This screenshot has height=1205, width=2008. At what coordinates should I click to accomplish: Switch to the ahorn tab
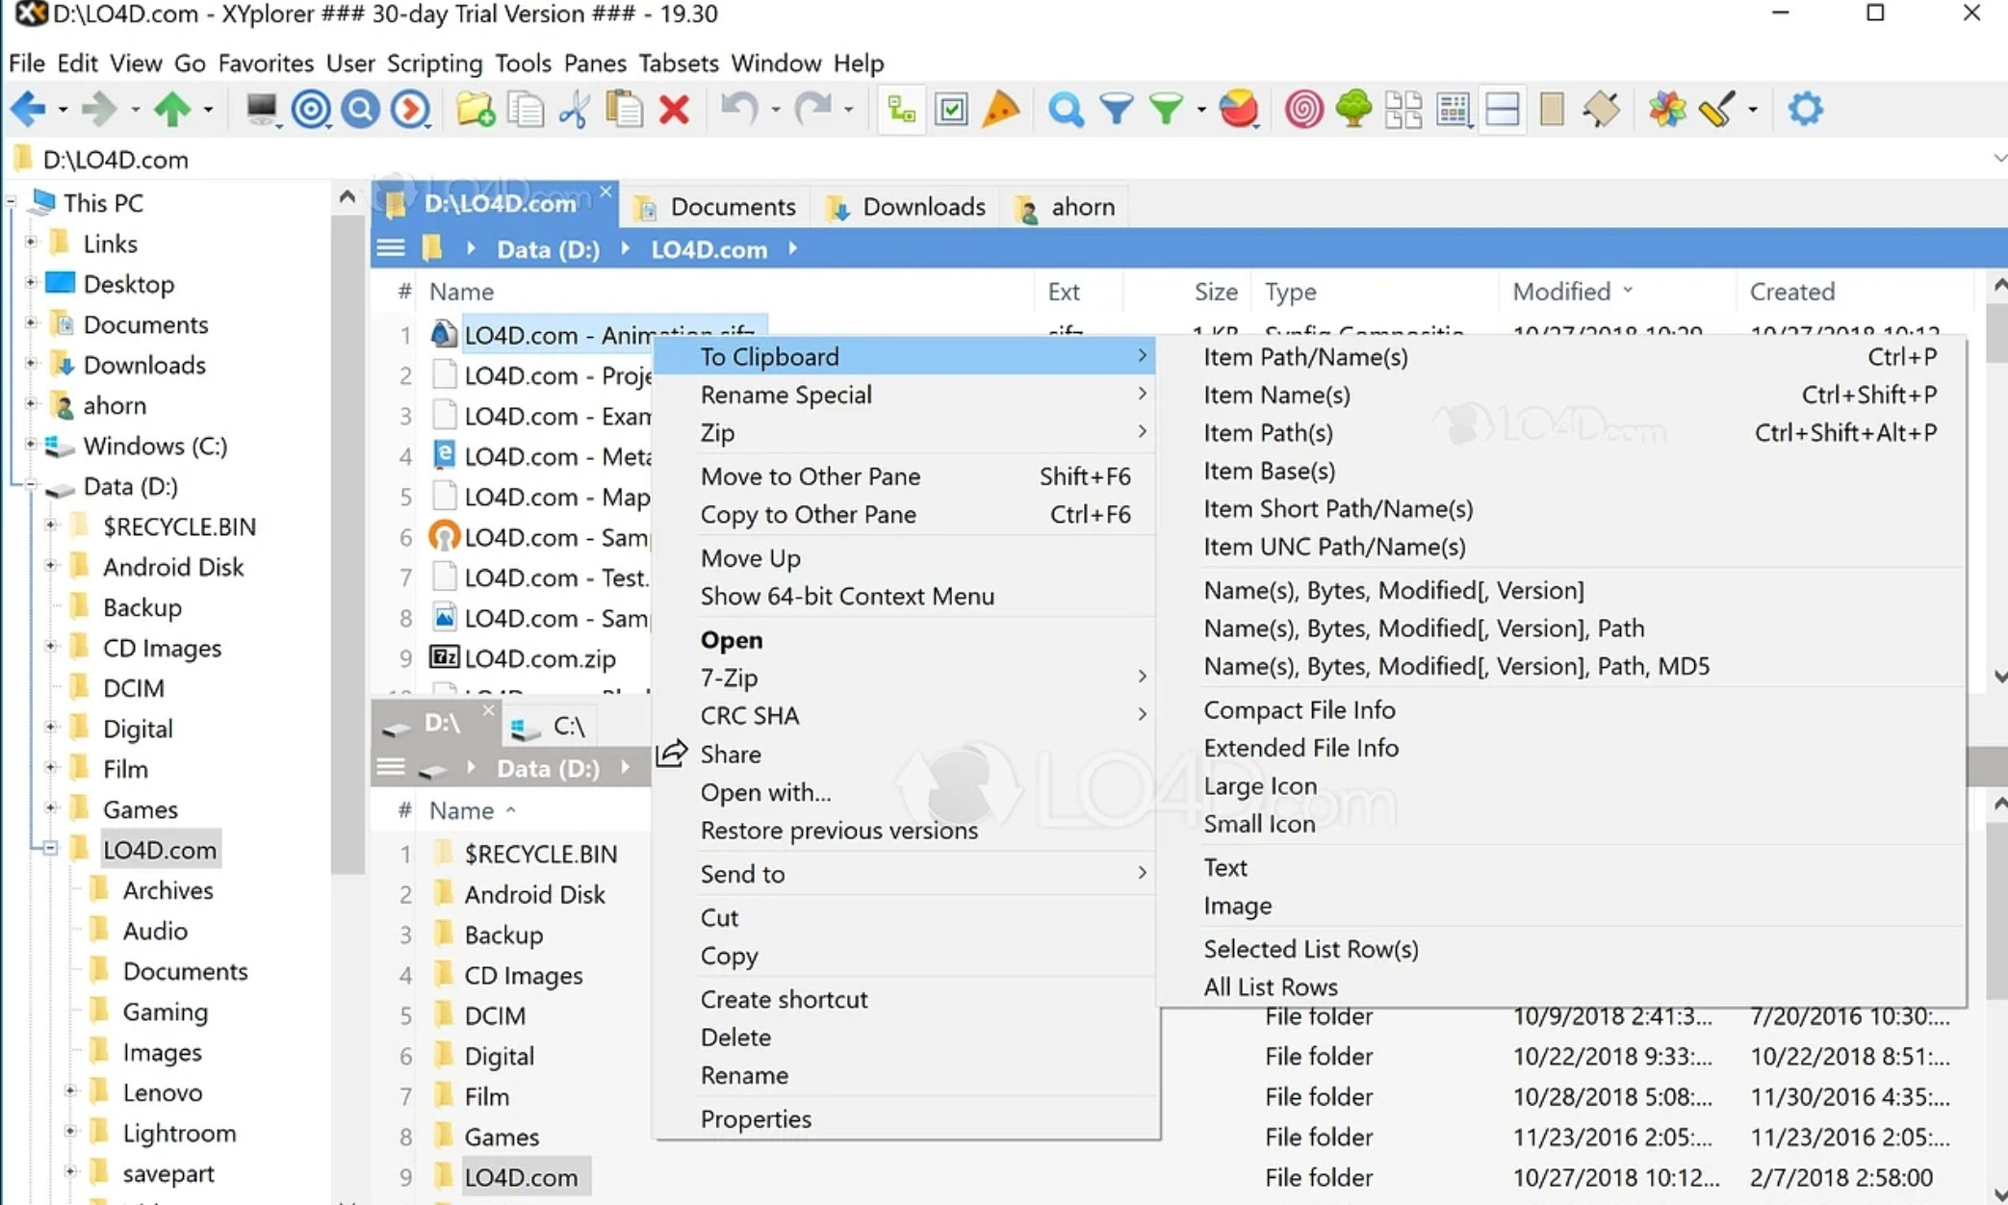[1067, 207]
